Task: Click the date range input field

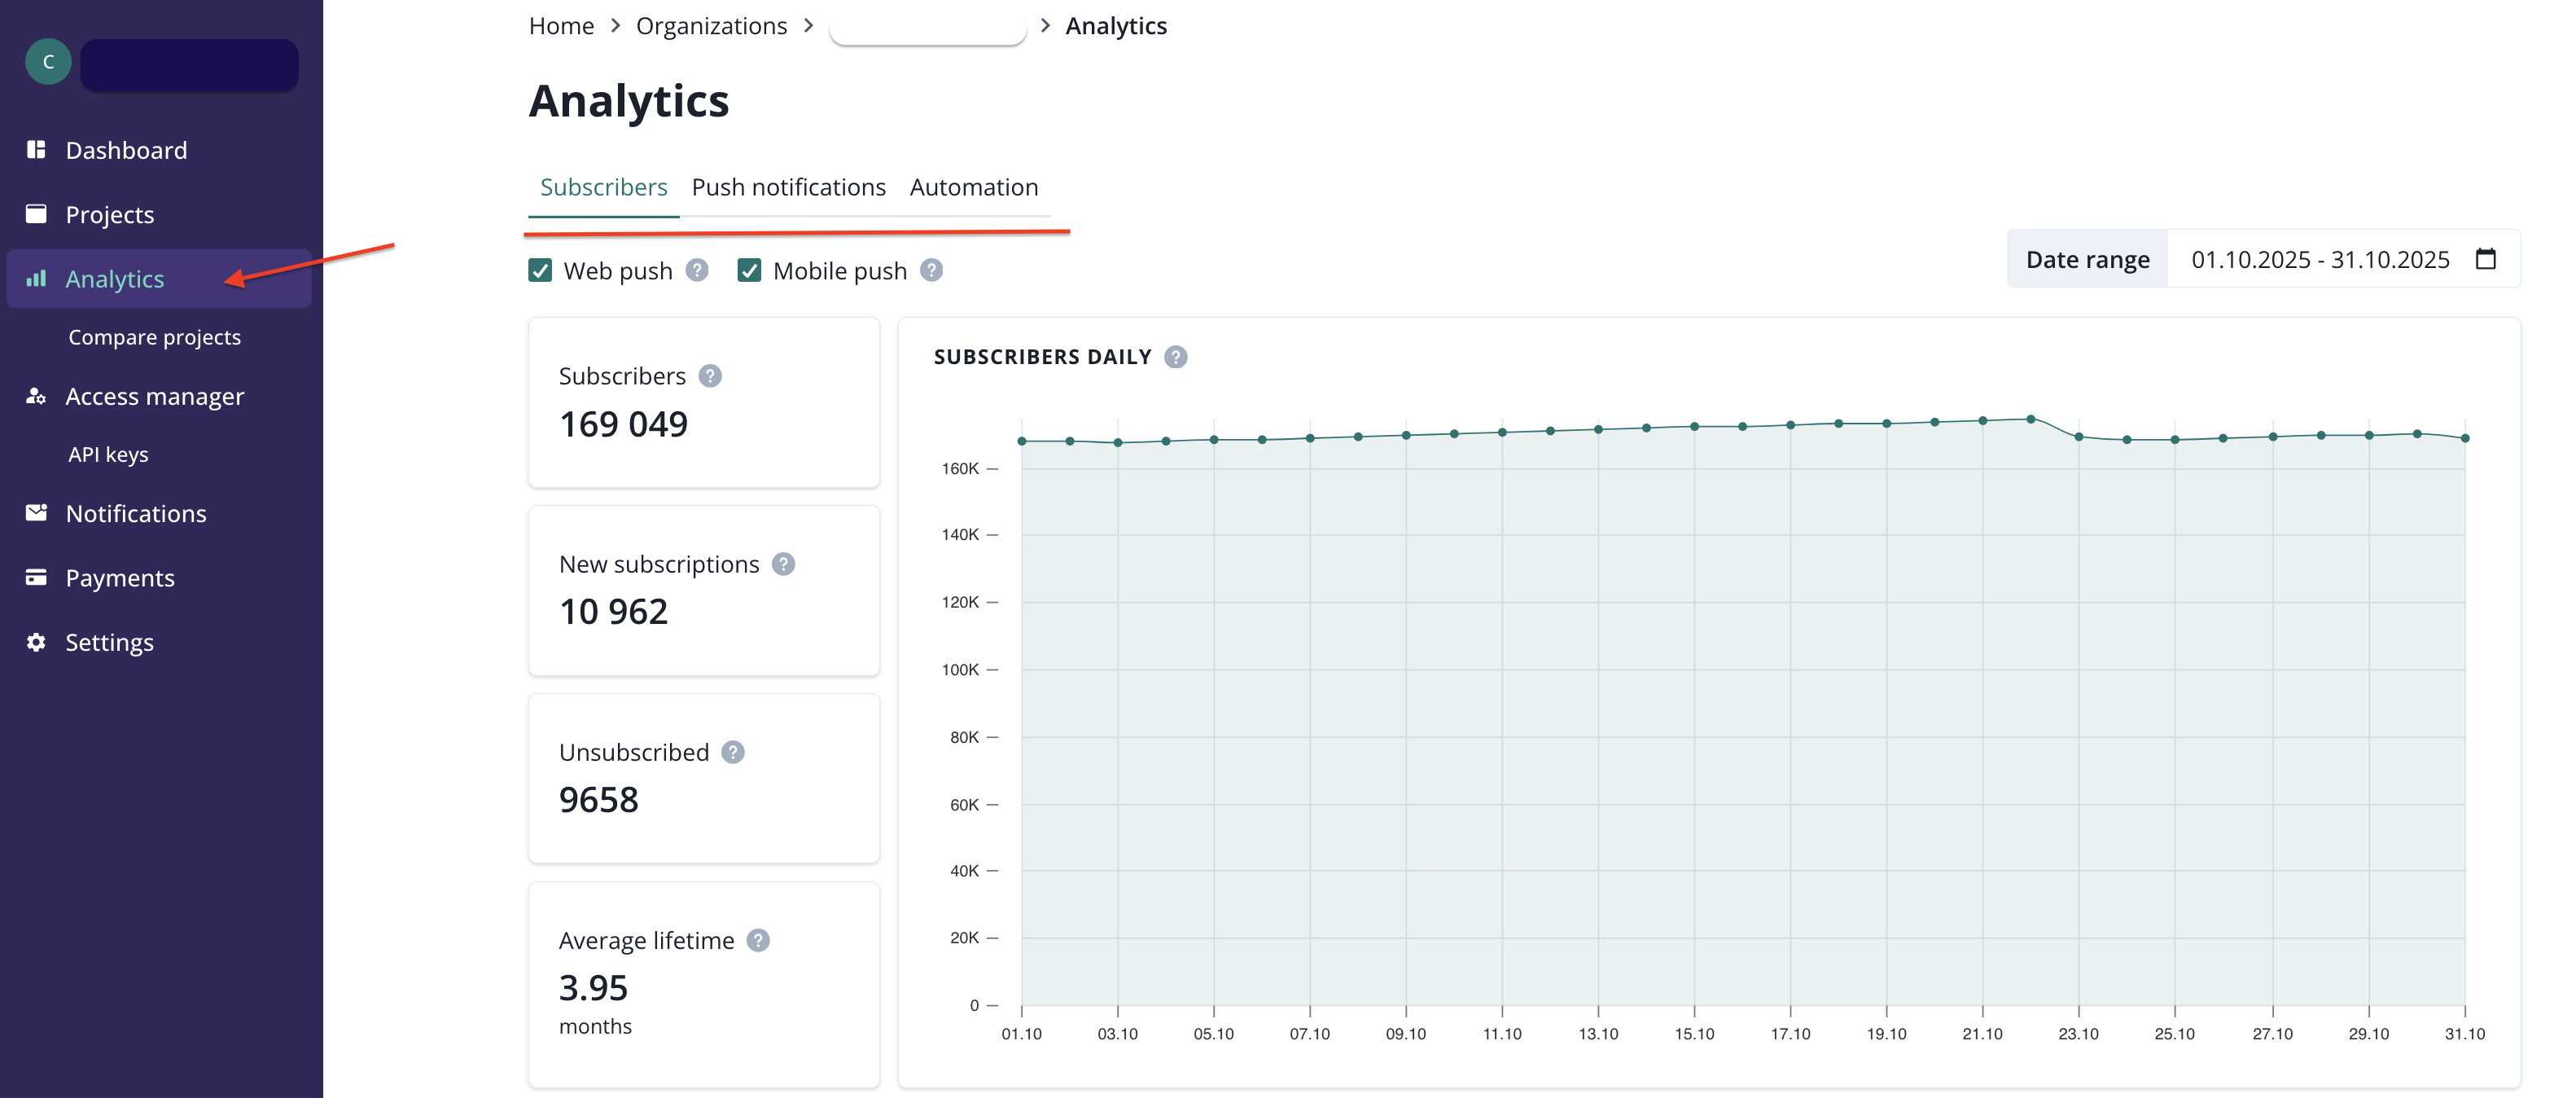Action: [2319, 259]
